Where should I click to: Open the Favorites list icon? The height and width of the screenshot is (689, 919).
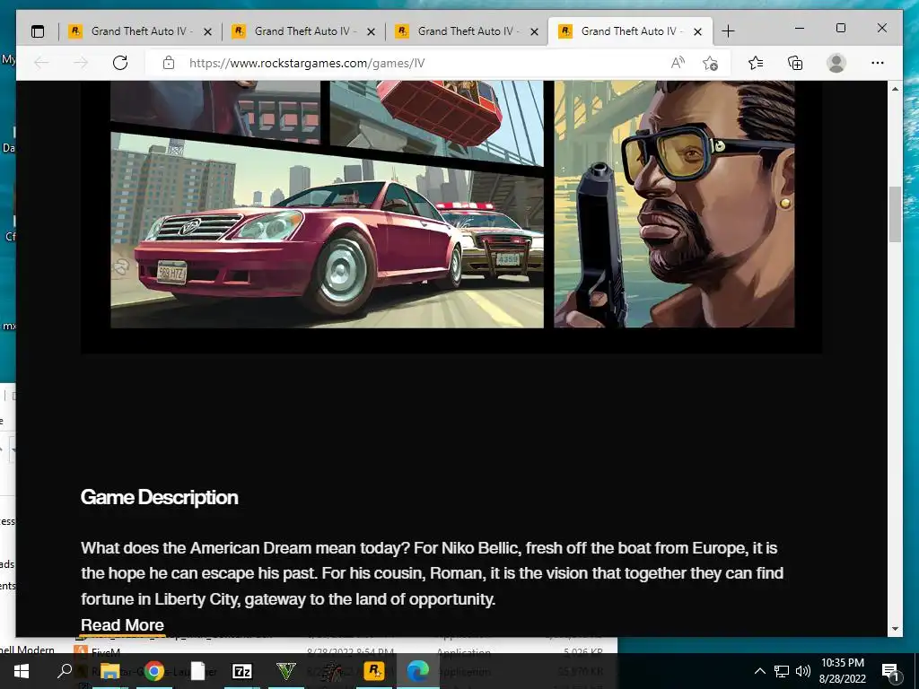pos(756,63)
